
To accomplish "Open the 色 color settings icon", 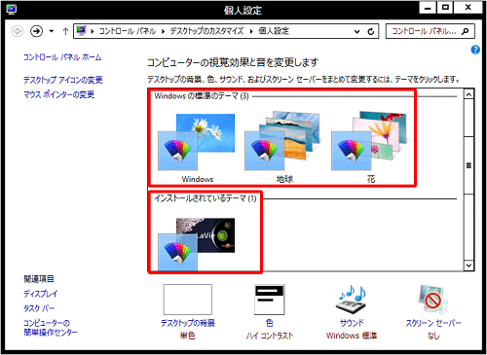I will (270, 300).
